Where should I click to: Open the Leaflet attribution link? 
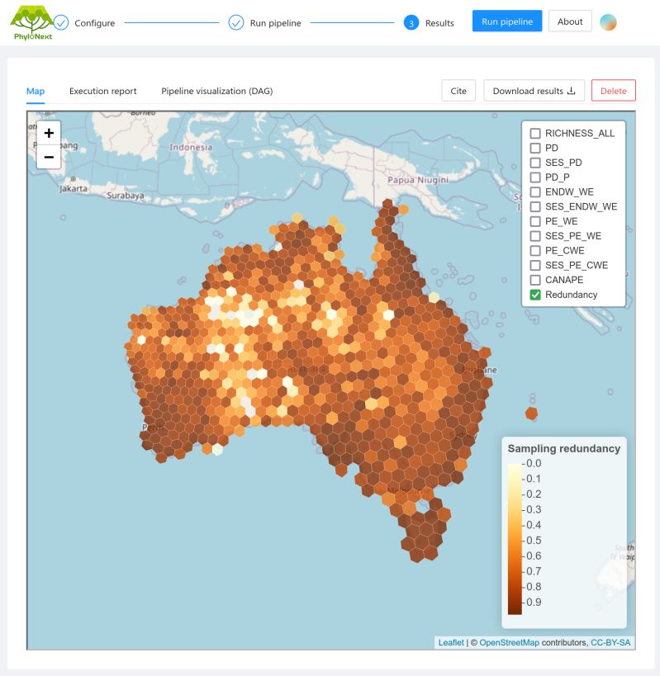tap(451, 642)
